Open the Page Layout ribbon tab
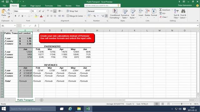 [x=35, y=6]
